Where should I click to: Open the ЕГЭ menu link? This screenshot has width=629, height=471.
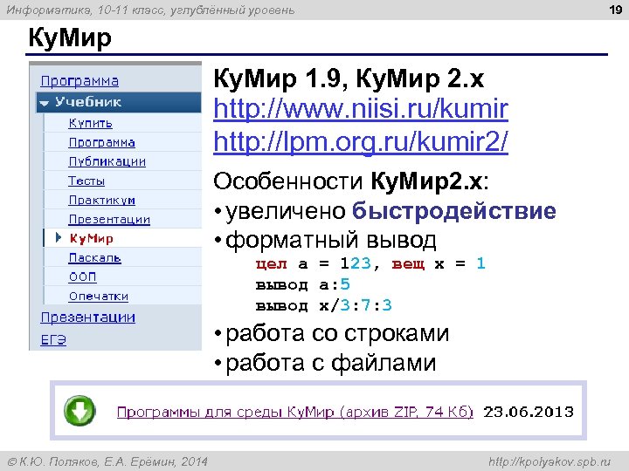(53, 339)
